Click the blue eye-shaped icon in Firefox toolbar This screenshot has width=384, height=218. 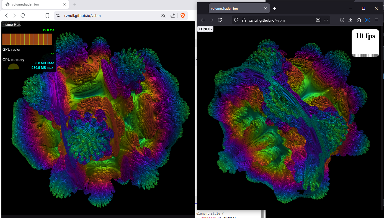[368, 20]
